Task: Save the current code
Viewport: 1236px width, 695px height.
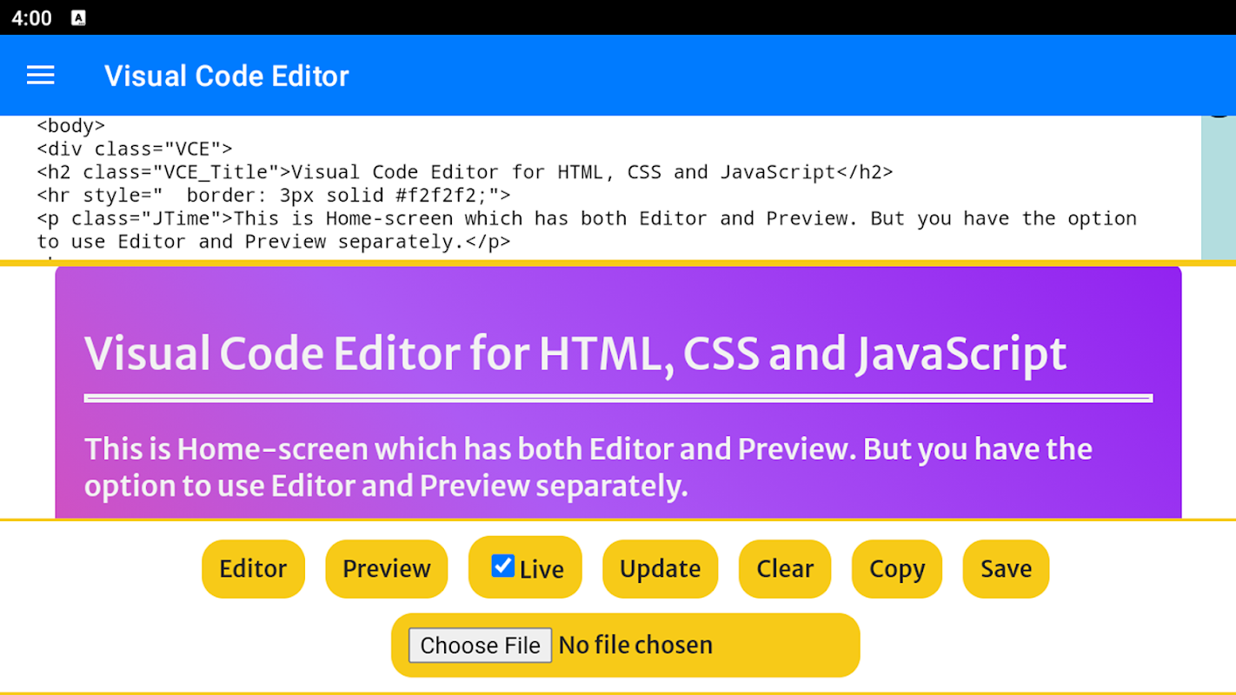Action: tap(1006, 569)
